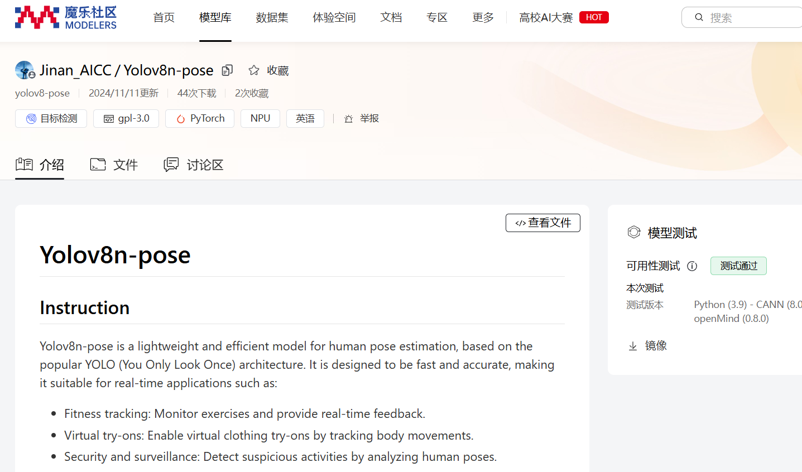The image size is (802, 472).
Task: Open the yolov8-pose repository link
Action: click(42, 93)
